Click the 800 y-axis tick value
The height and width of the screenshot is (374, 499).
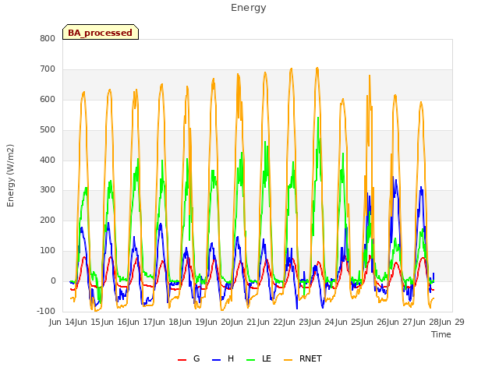[x=48, y=39]
